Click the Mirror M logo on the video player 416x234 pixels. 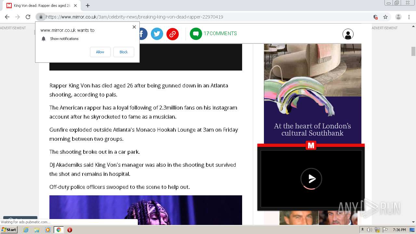point(311,145)
